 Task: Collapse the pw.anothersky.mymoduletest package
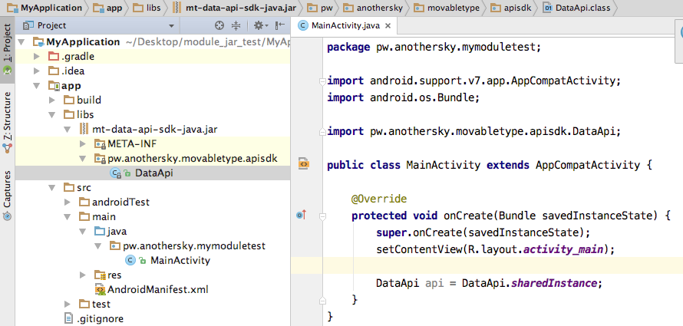pos(97,246)
